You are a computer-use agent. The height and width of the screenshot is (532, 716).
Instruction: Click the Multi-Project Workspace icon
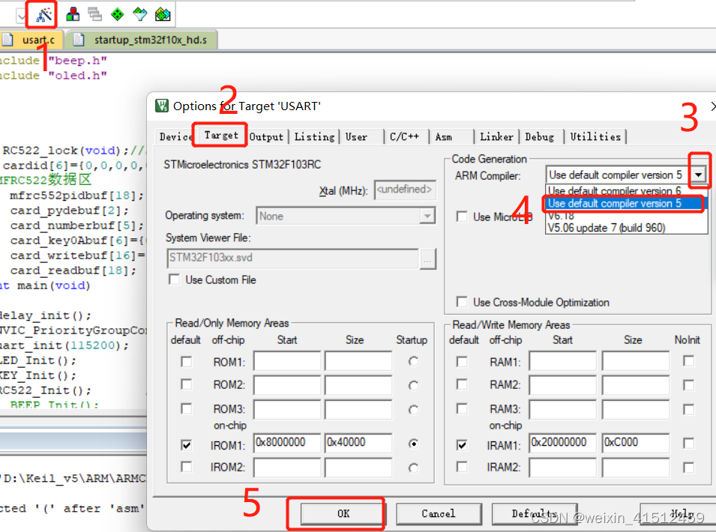tap(94, 13)
